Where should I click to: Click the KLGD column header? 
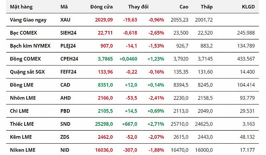[x=248, y=7]
